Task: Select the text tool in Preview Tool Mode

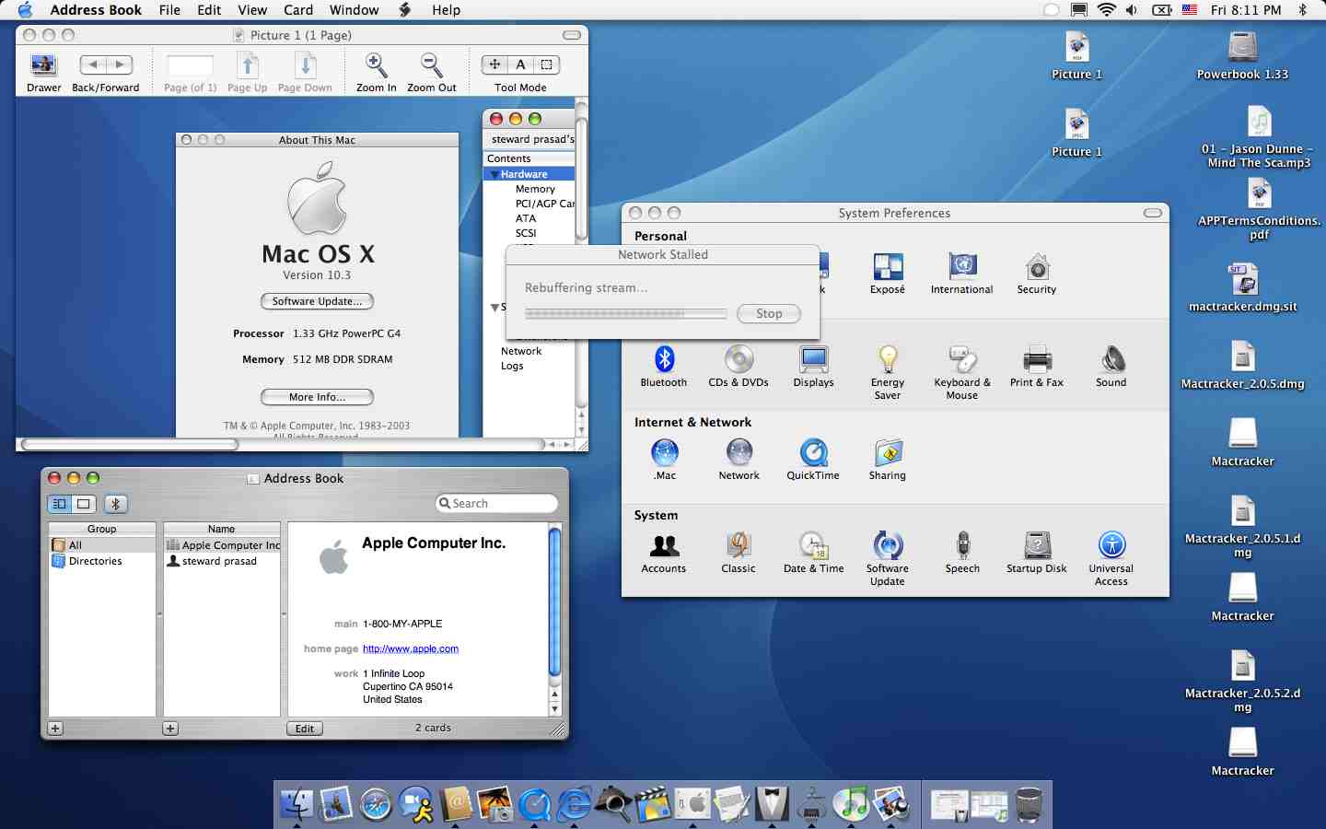Action: [x=520, y=64]
